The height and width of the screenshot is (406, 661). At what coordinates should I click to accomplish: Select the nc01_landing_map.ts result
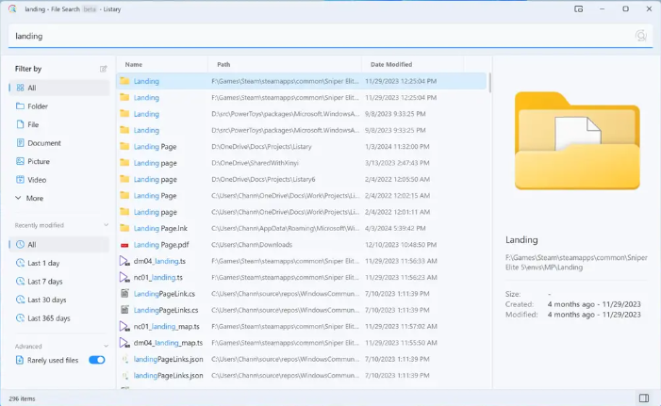point(302,326)
